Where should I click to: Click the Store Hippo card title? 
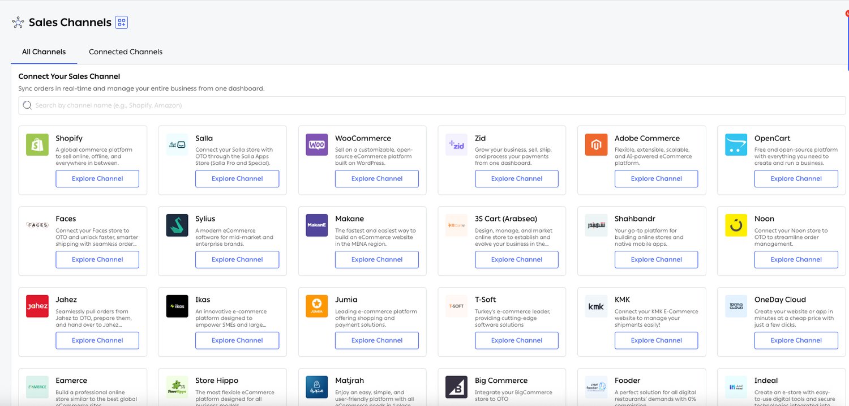(x=217, y=381)
